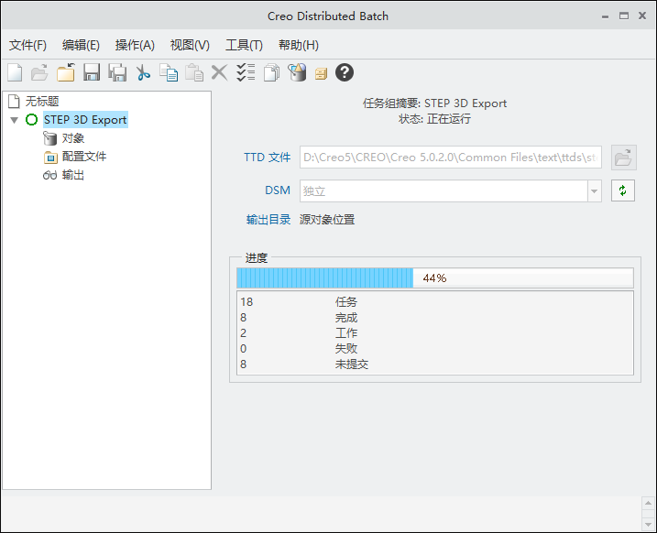Open the 文件(F) menu
Screen dimensions: 657x533
(27, 45)
